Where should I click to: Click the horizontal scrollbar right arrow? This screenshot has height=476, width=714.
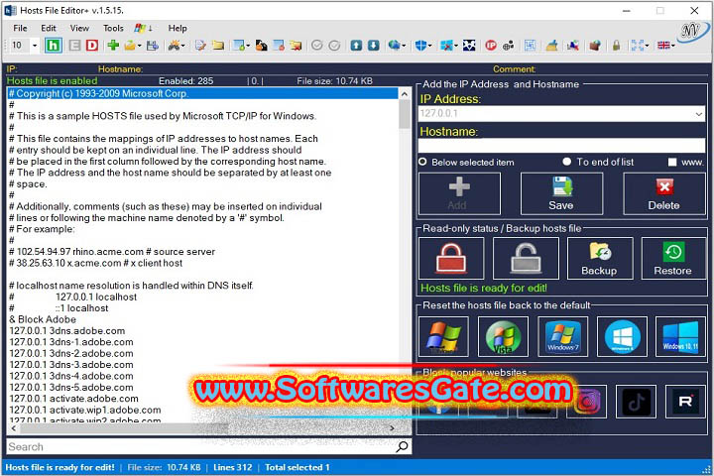tap(392, 428)
